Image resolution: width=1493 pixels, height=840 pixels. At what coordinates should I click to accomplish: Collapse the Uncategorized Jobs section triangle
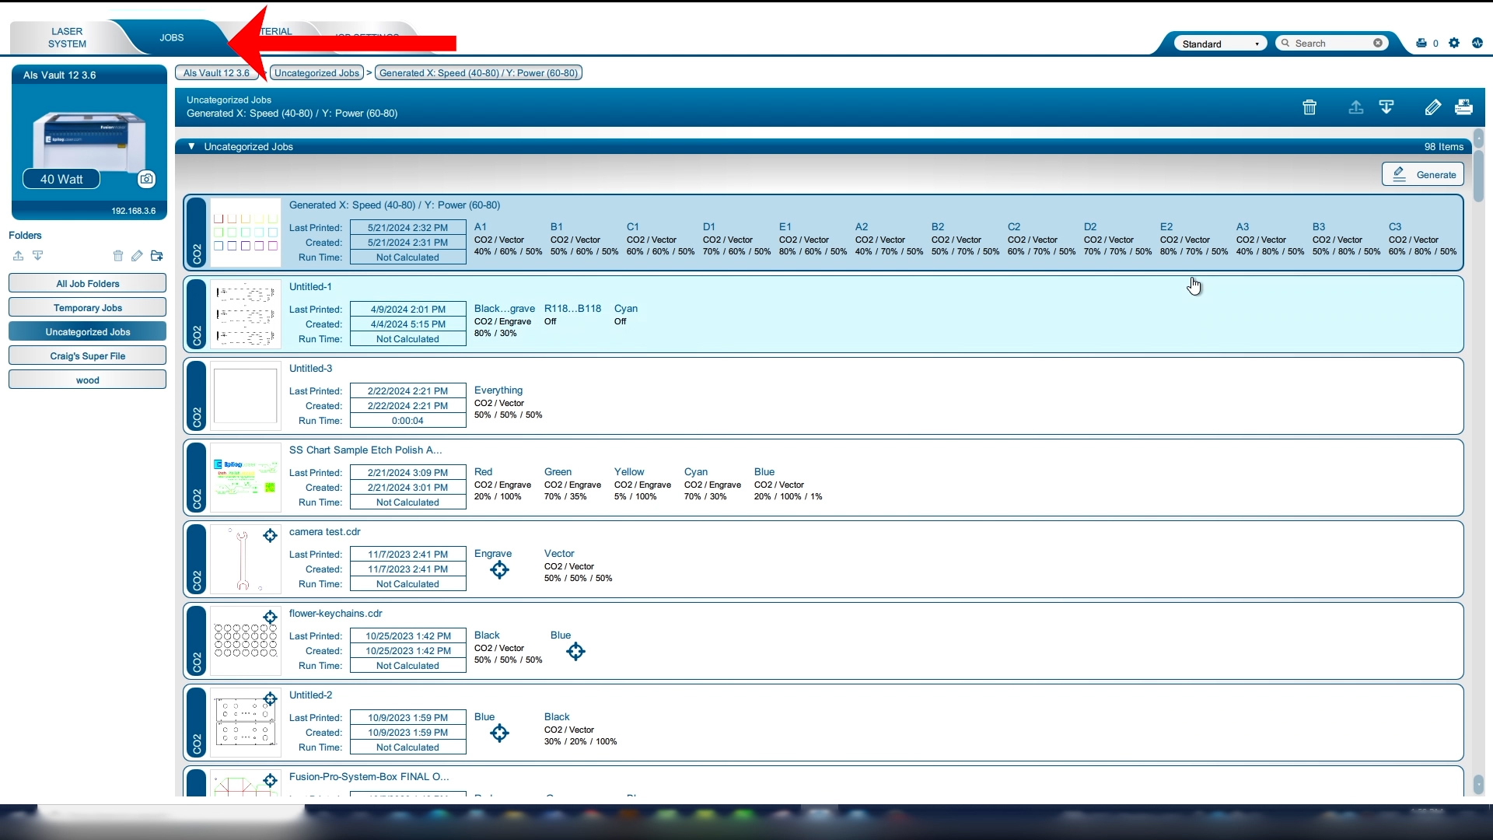191,146
